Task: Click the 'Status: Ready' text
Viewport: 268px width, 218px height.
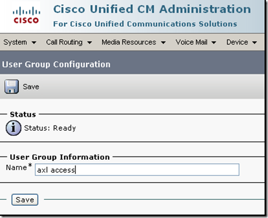Action: coord(50,128)
